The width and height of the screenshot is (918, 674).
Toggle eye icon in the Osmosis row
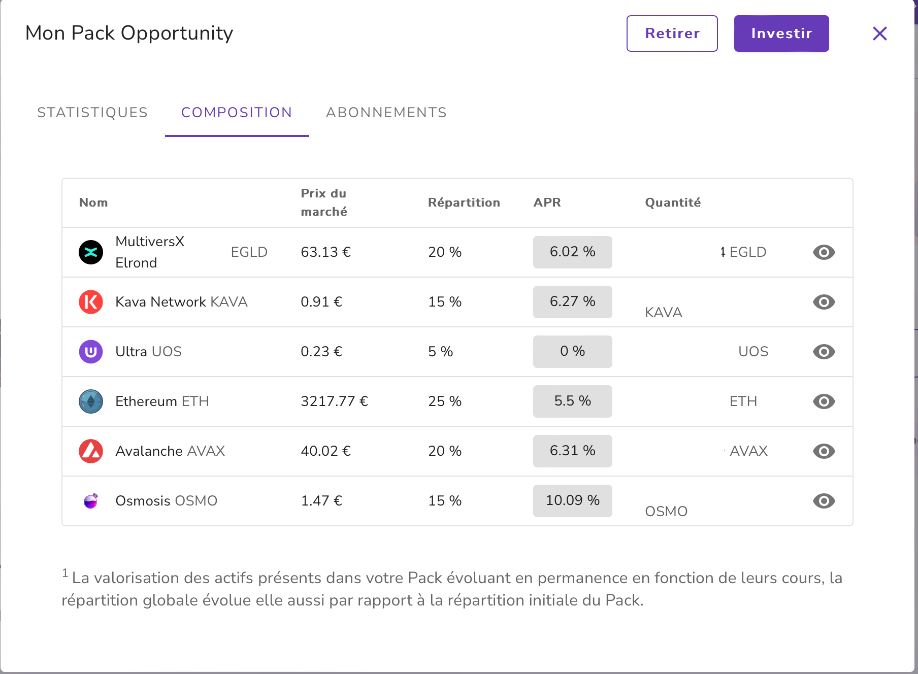pos(824,501)
